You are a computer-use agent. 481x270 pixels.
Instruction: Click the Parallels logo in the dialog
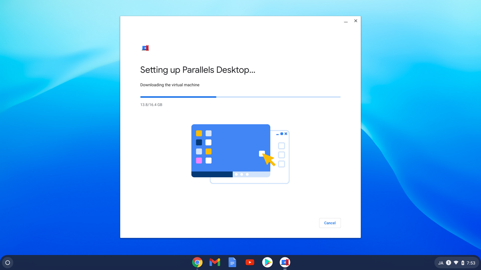coord(145,48)
